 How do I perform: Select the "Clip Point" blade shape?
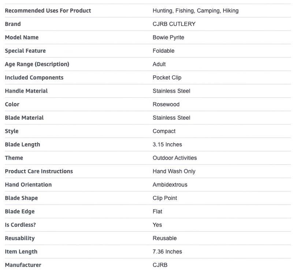164,198
